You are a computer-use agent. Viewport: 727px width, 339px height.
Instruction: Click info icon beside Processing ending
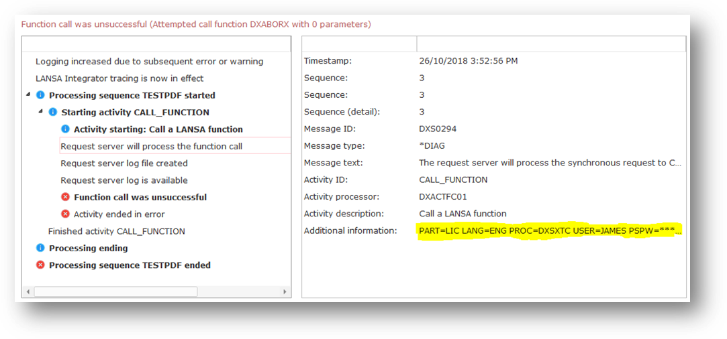click(x=40, y=248)
